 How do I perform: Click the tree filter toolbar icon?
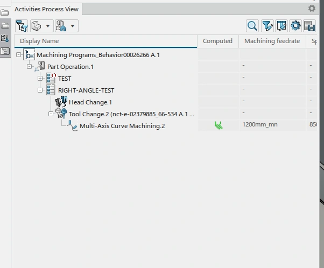pos(22,26)
